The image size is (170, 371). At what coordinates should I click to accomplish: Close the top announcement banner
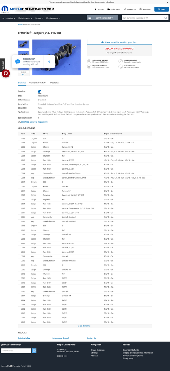point(167,2)
